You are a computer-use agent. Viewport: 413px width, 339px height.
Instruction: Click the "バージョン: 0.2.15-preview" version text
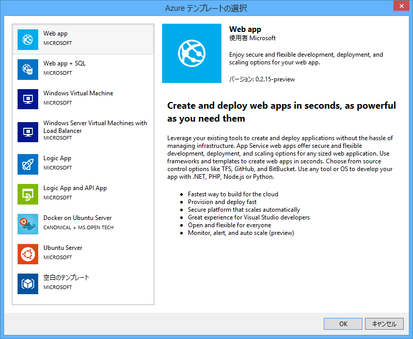tap(262, 79)
